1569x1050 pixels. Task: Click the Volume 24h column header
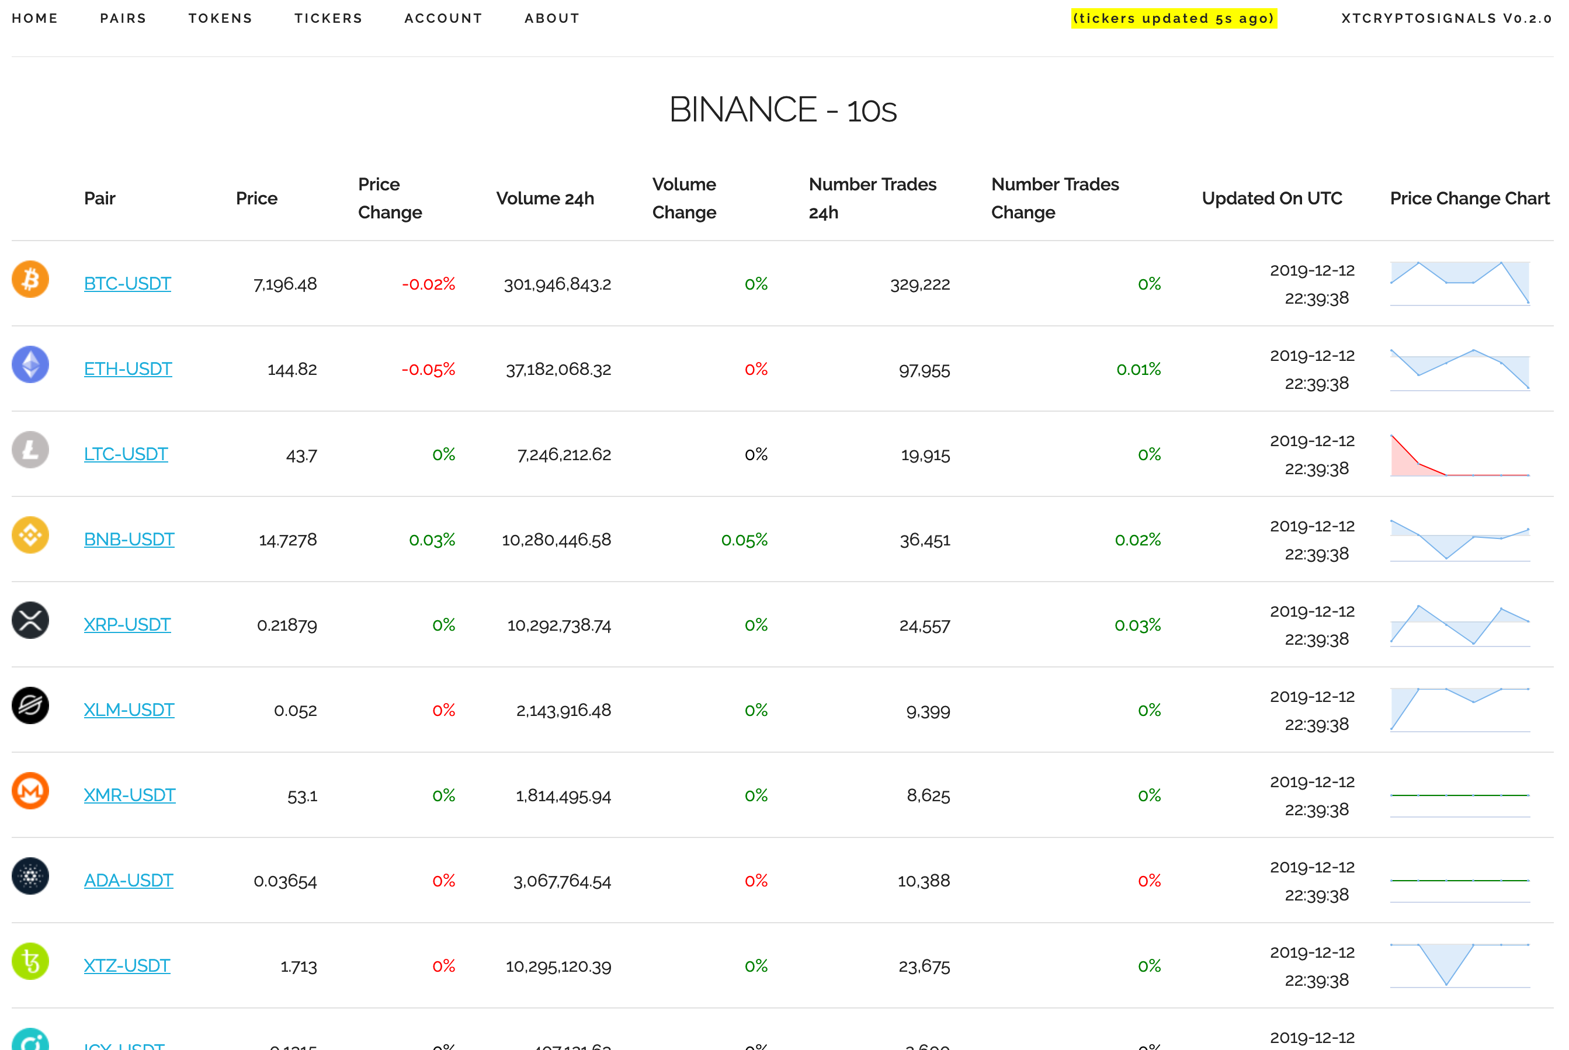545,198
